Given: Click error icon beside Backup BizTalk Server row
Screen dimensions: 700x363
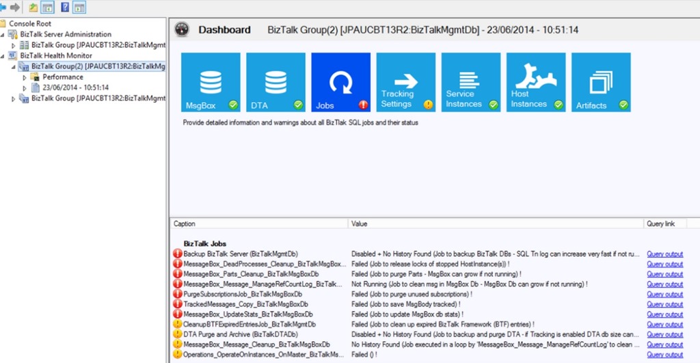Looking at the screenshot, I should pos(178,254).
